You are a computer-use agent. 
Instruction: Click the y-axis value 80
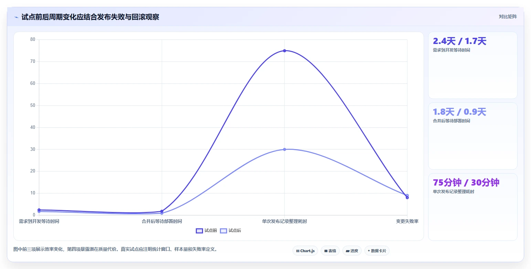[33, 40]
